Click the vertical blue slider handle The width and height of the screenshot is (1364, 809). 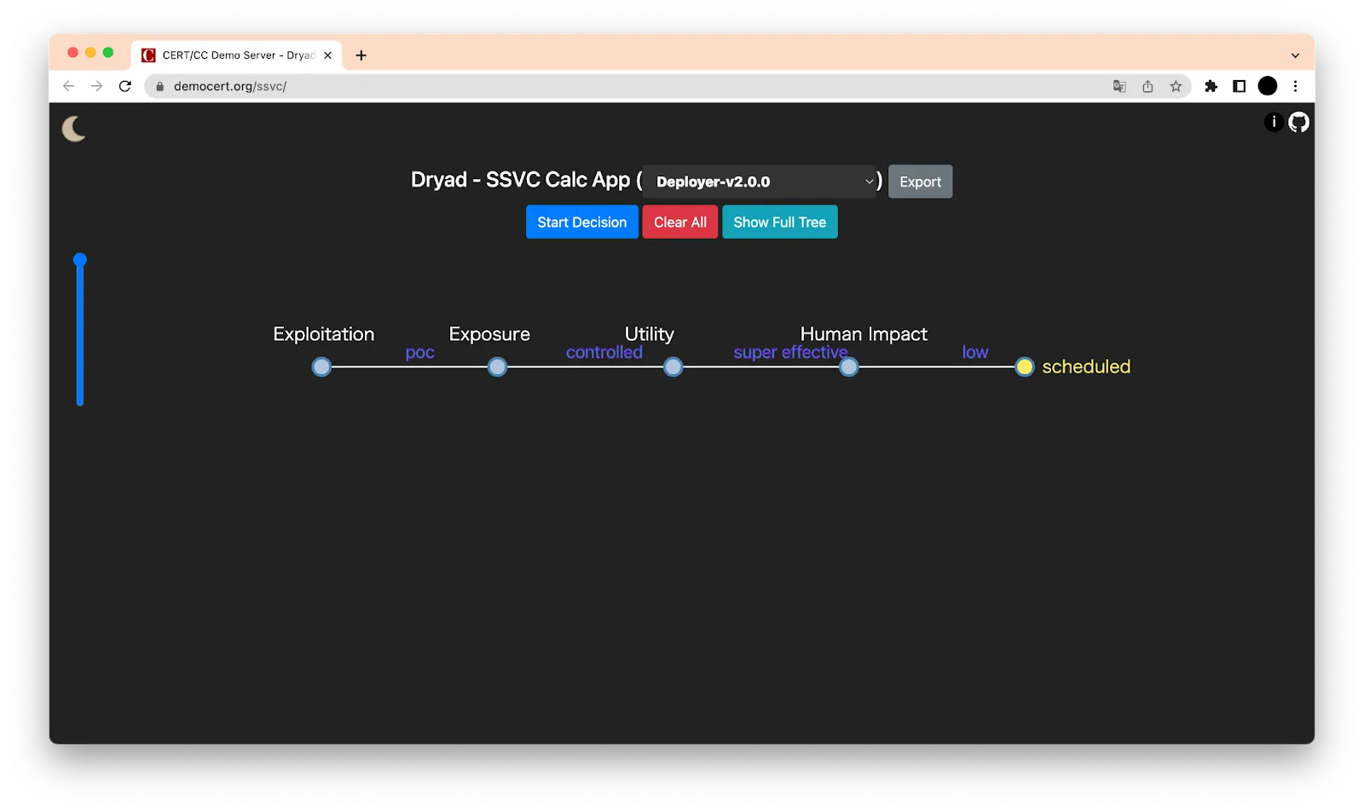pos(80,260)
